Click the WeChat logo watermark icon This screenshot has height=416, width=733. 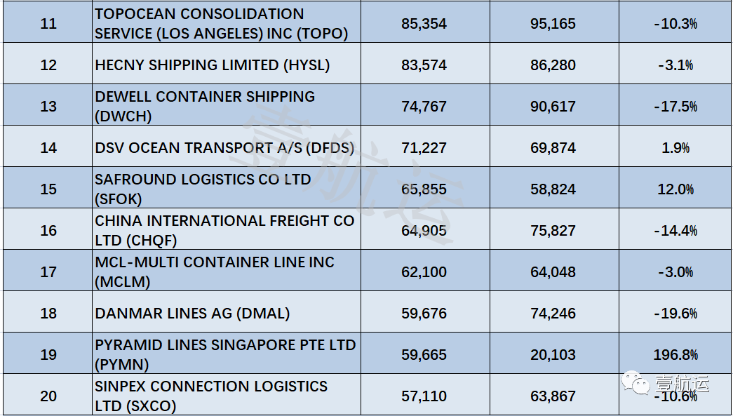638,384
